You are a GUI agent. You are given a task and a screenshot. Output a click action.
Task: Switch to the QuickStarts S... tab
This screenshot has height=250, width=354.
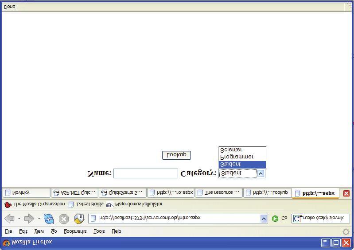click(x=123, y=193)
